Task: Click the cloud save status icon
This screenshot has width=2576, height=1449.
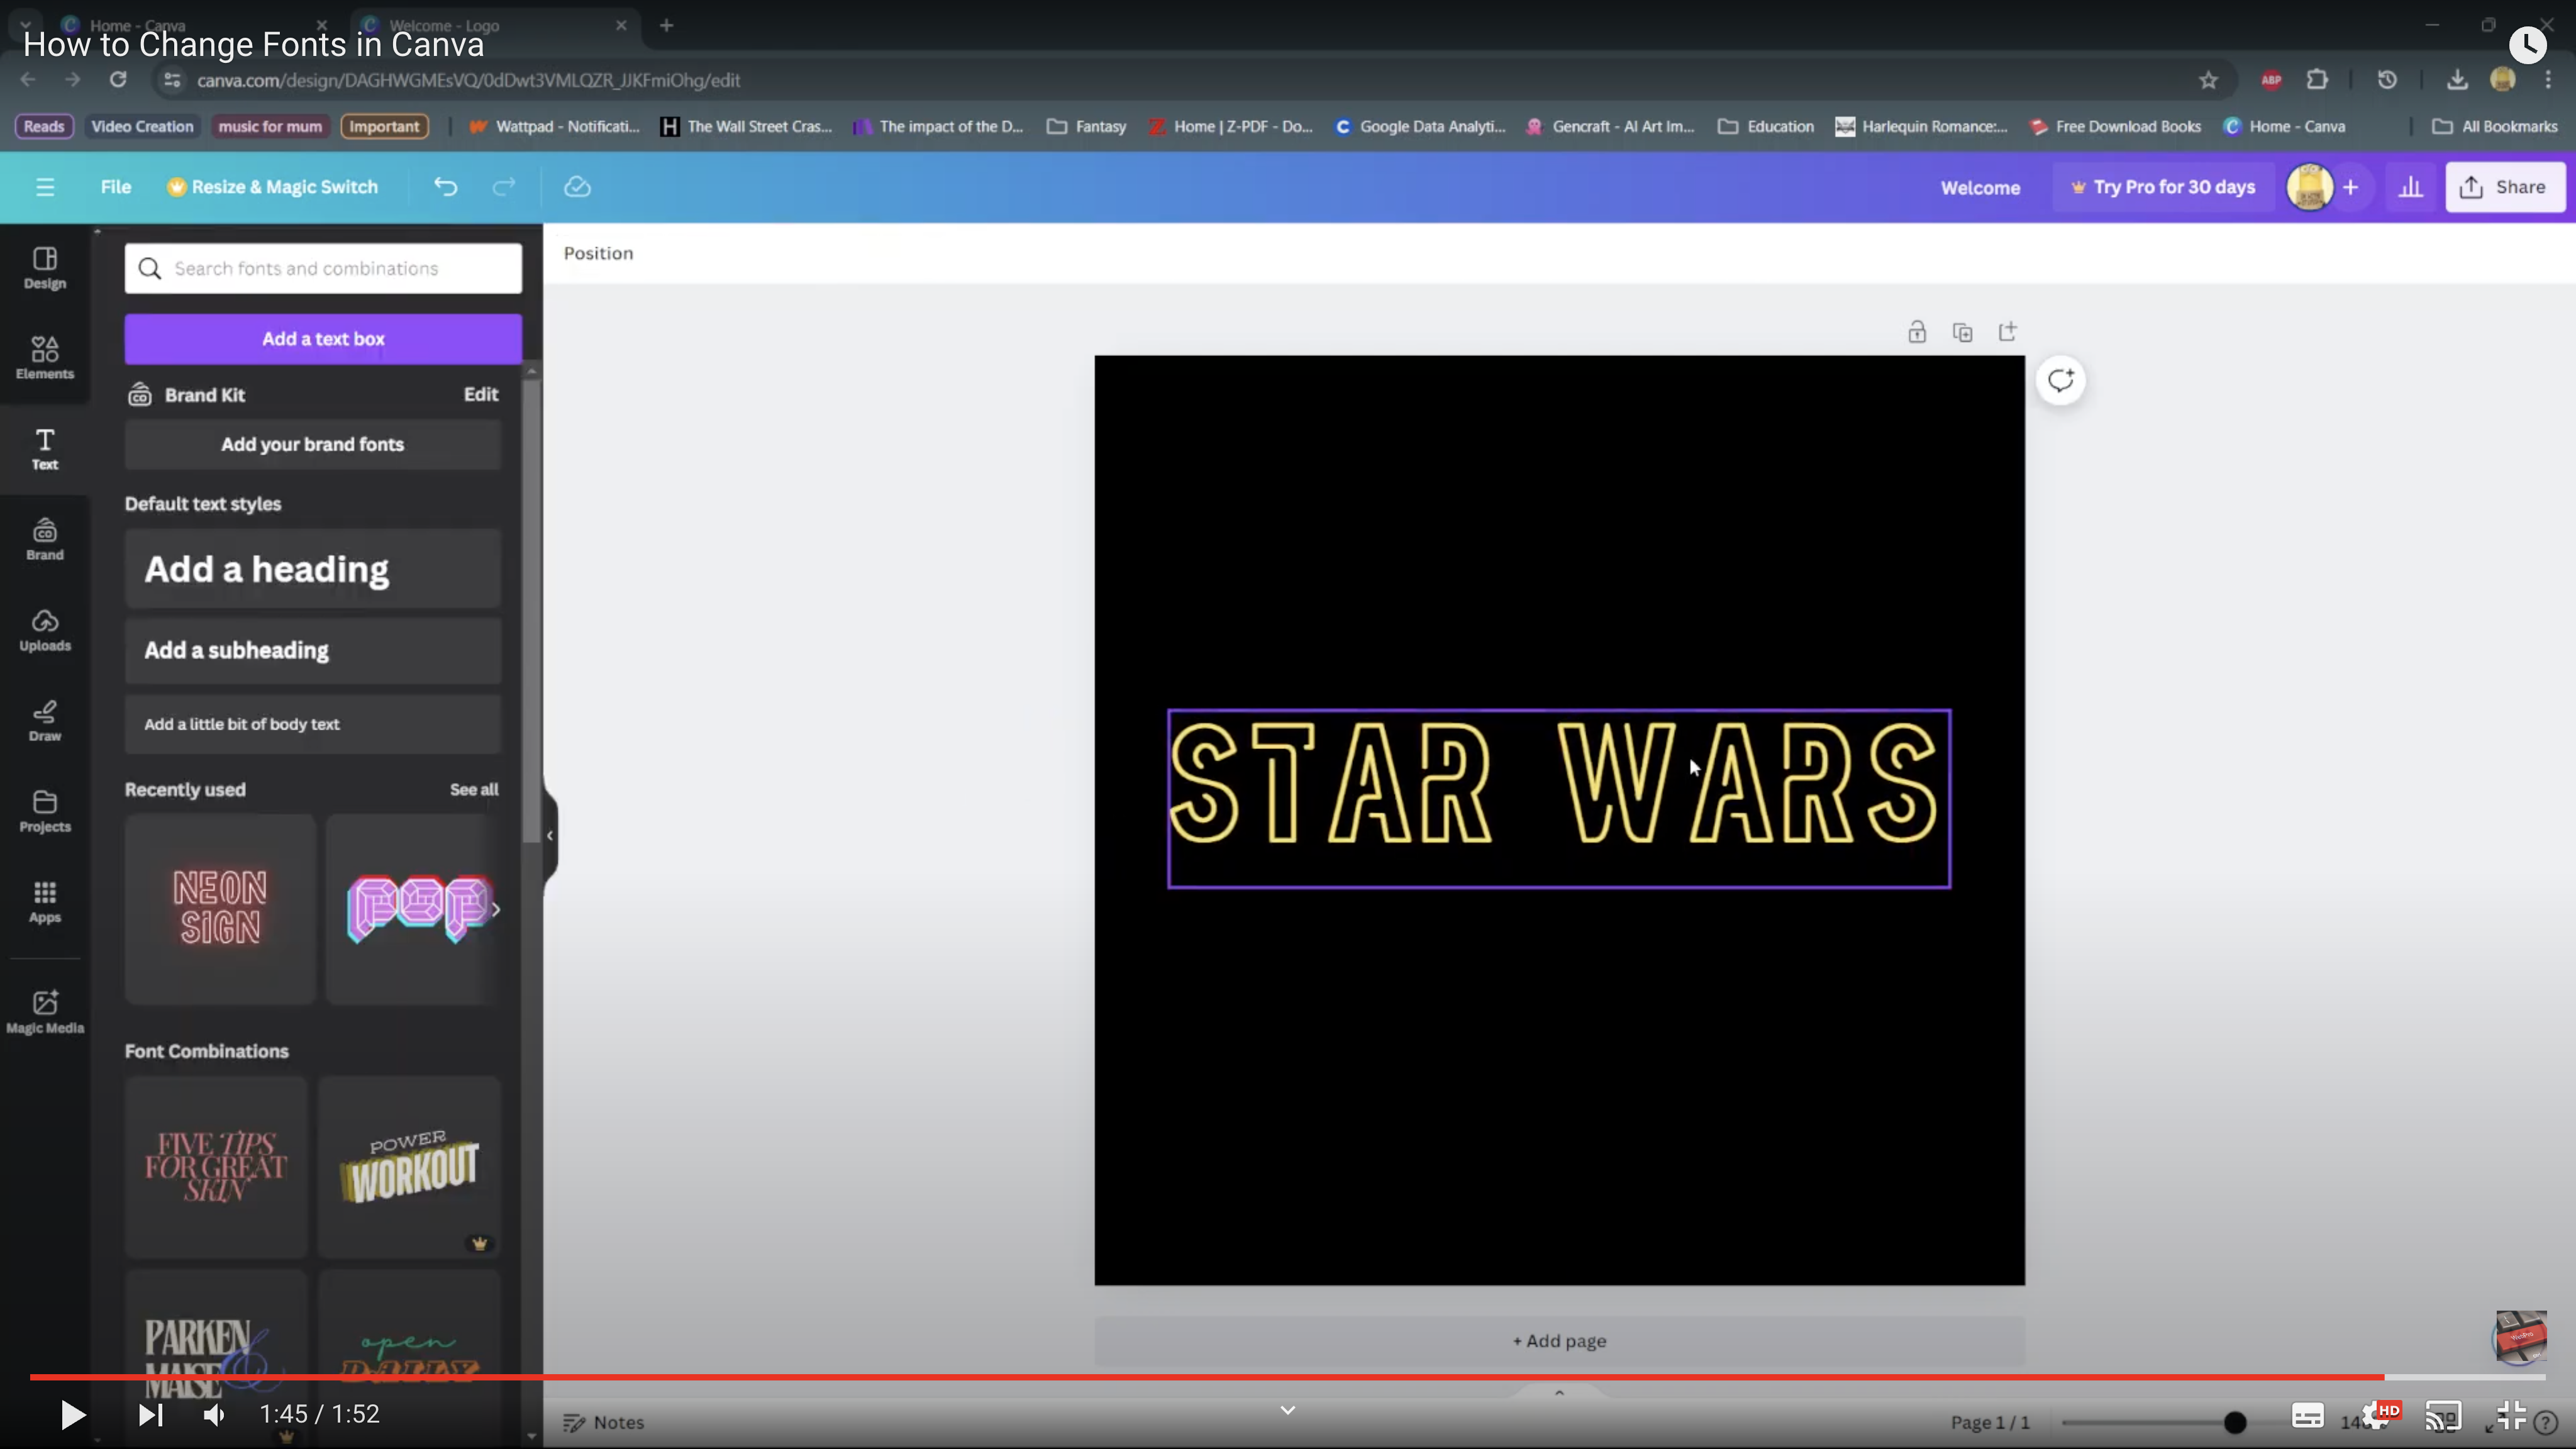Action: tap(577, 187)
